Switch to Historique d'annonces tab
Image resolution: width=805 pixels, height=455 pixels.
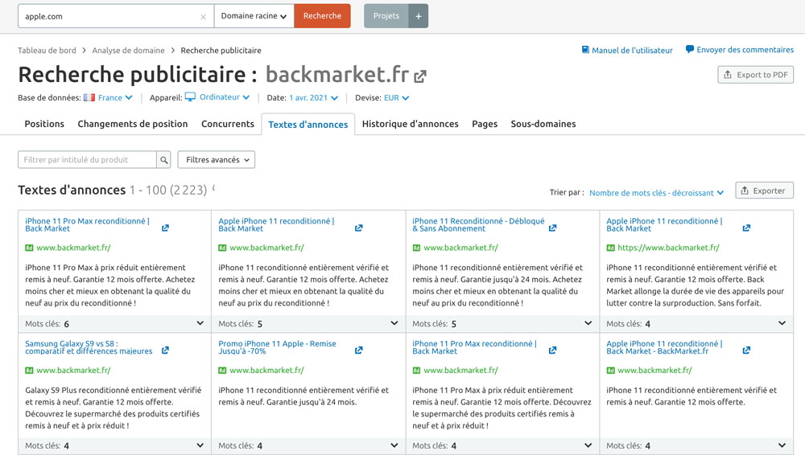coord(411,124)
